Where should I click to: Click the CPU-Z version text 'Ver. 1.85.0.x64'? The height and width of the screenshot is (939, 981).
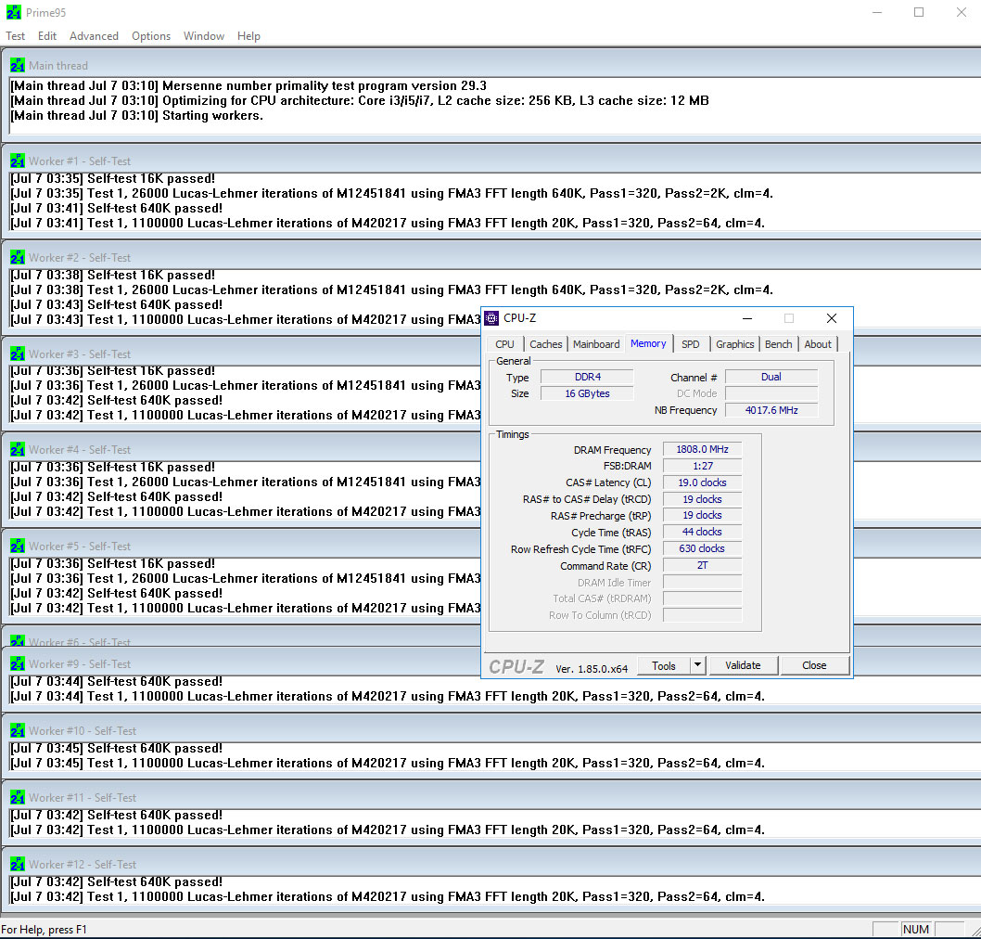pyautogui.click(x=592, y=669)
